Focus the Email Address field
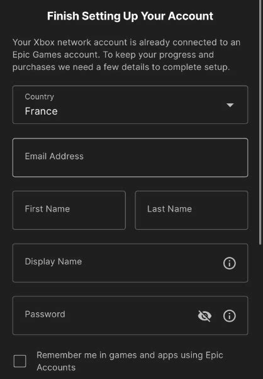 (x=130, y=157)
